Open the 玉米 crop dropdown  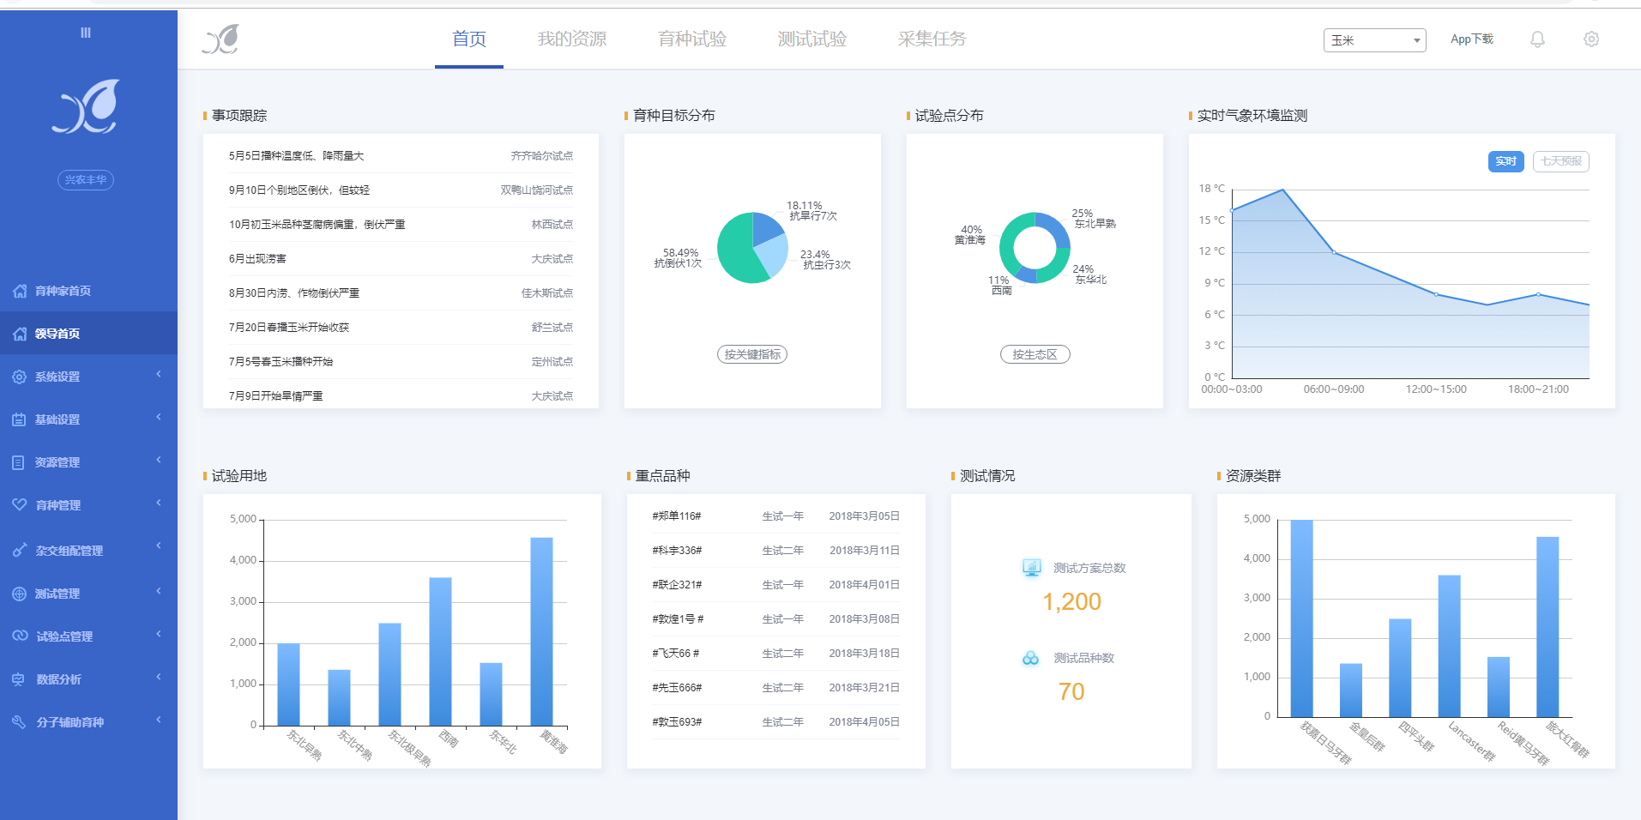coord(1374,40)
